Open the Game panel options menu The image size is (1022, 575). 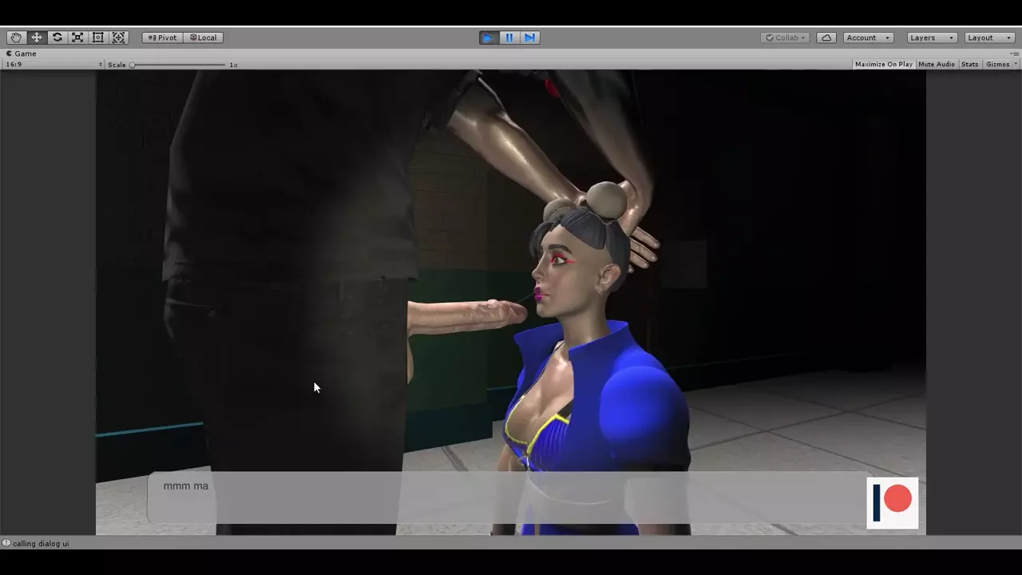1015,54
